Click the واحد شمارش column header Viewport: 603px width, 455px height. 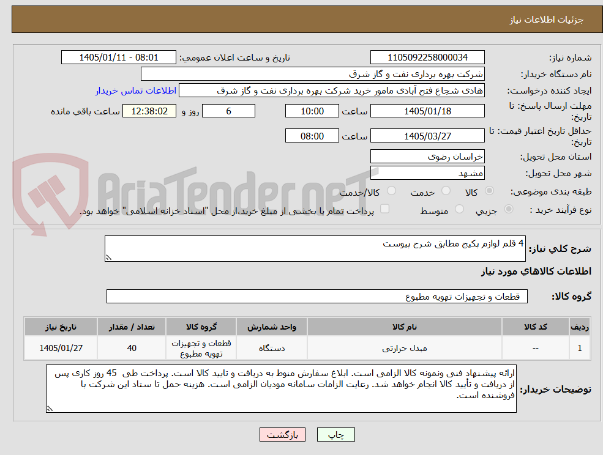[x=272, y=327]
